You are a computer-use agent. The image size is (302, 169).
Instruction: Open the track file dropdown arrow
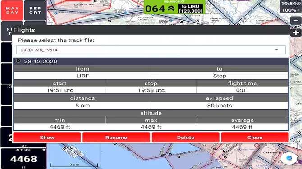(x=276, y=50)
